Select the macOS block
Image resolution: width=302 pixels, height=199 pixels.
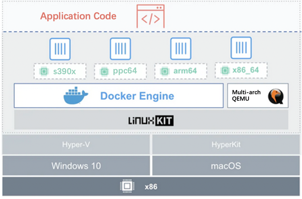[226, 166]
